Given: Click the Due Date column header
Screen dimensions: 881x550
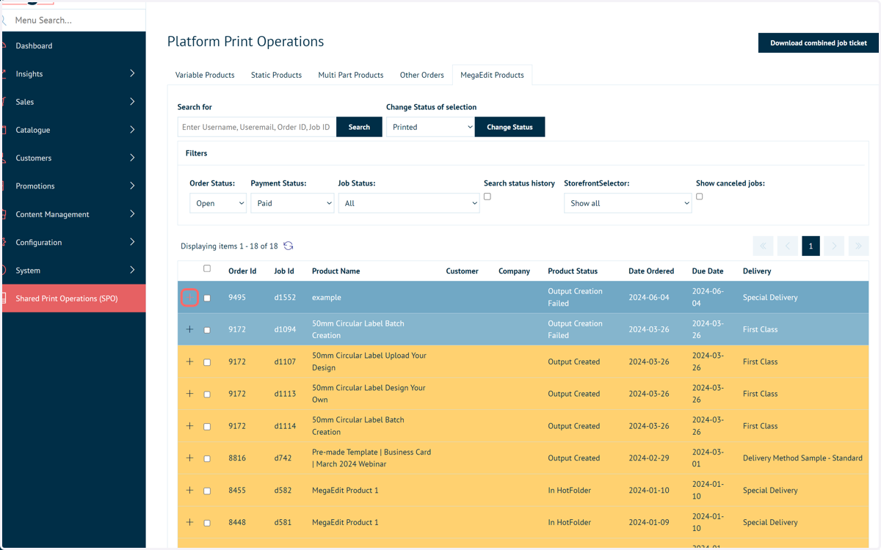Looking at the screenshot, I should (708, 271).
